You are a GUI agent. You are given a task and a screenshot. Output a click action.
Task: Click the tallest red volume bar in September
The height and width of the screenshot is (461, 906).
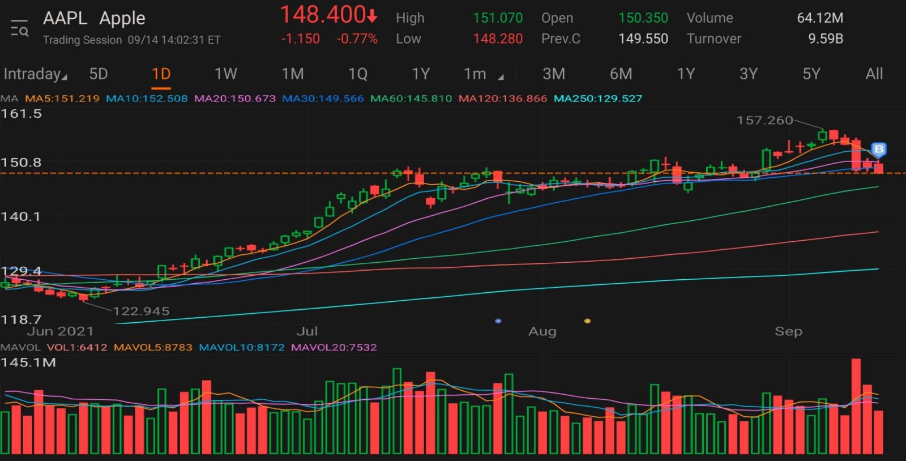pyautogui.click(x=856, y=406)
